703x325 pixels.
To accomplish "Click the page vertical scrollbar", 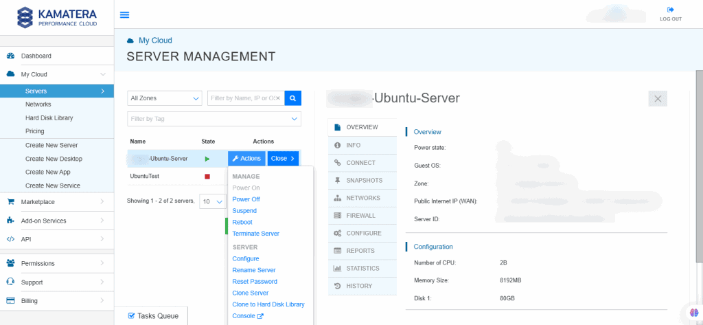I will pos(700,166).
